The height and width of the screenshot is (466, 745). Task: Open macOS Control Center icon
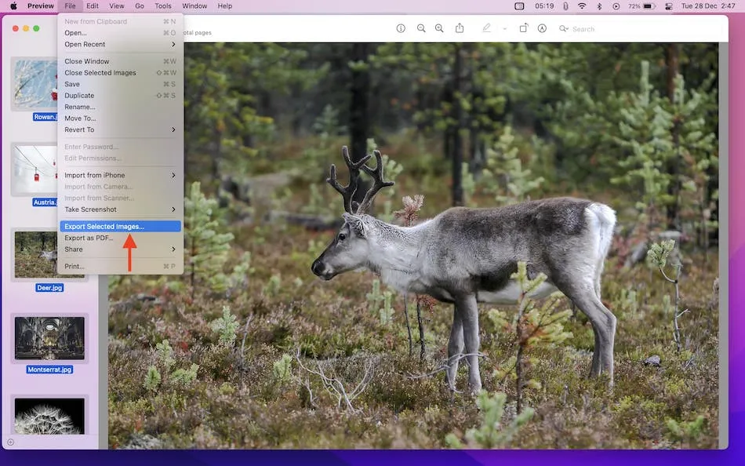pos(668,6)
